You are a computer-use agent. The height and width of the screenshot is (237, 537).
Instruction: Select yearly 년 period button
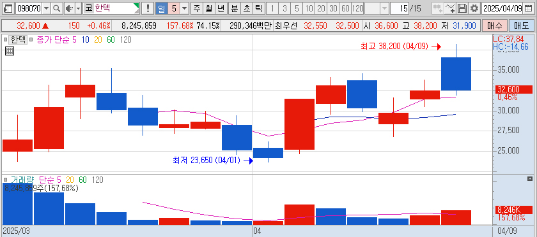(x=221, y=8)
